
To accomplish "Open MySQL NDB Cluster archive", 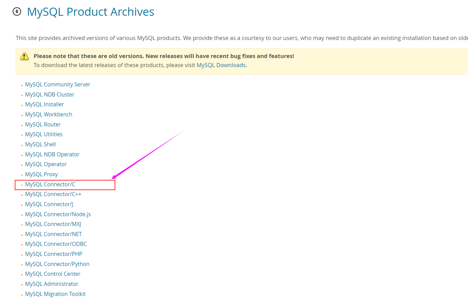I will pos(50,94).
